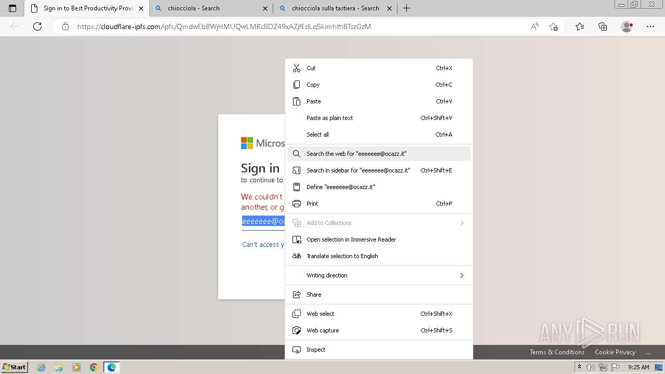Click the Share icon in menu
This screenshot has height=374, width=665.
[x=297, y=295]
